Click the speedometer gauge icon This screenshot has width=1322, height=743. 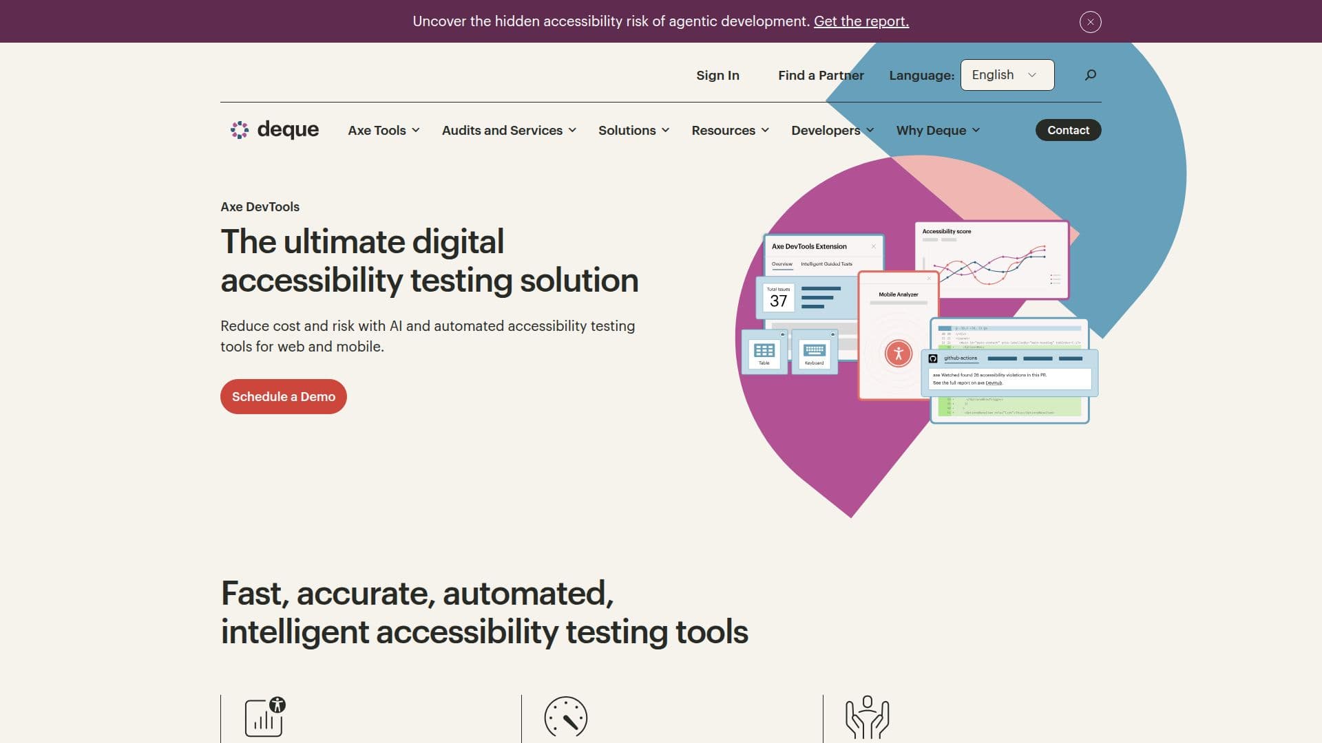(x=565, y=717)
